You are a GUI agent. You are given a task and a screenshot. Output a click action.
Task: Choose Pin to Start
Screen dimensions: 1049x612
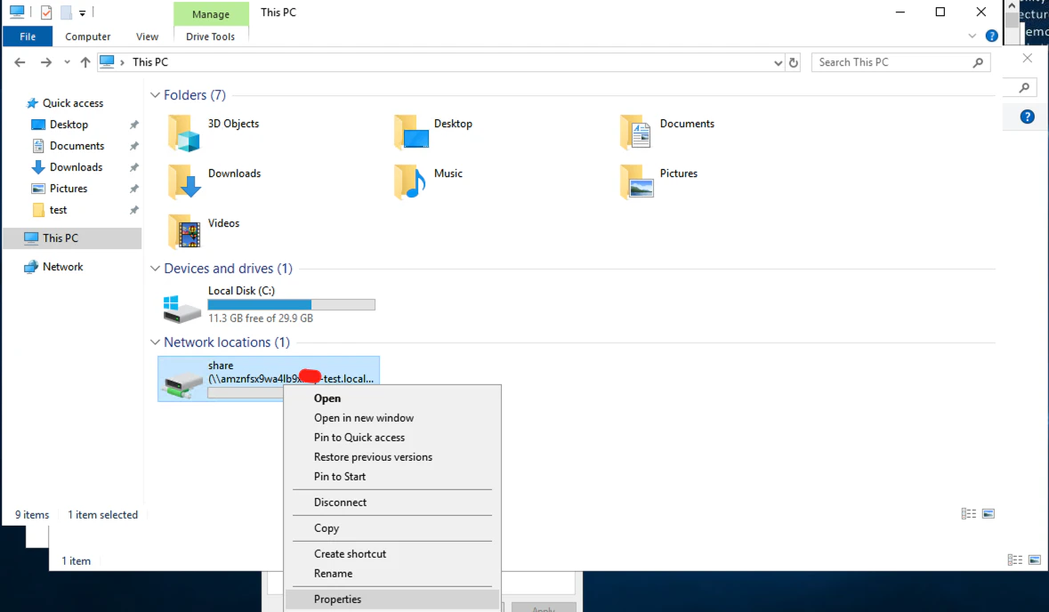click(340, 477)
